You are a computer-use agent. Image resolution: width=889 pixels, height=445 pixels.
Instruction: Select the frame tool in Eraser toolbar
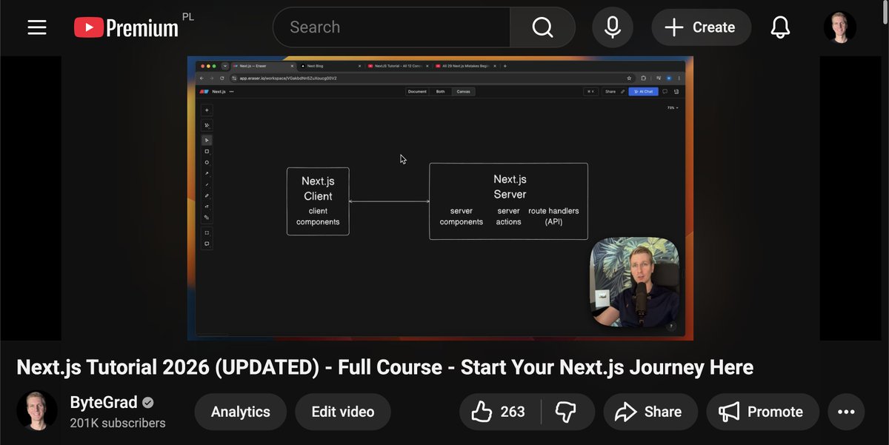point(207,232)
